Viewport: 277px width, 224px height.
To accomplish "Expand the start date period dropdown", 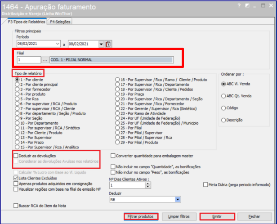I will coord(58,44).
